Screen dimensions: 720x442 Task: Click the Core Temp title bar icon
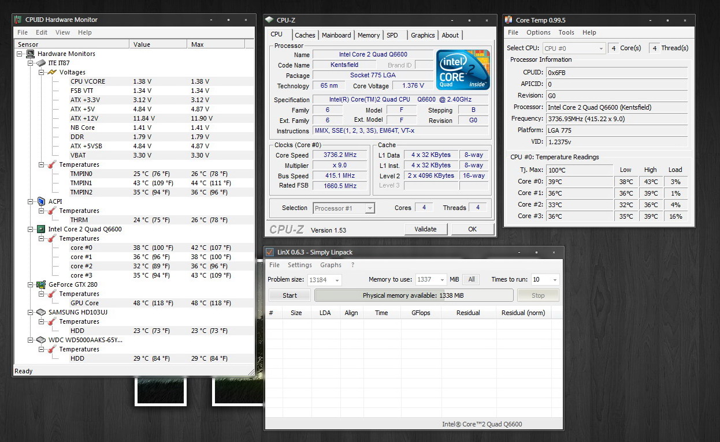[509, 20]
